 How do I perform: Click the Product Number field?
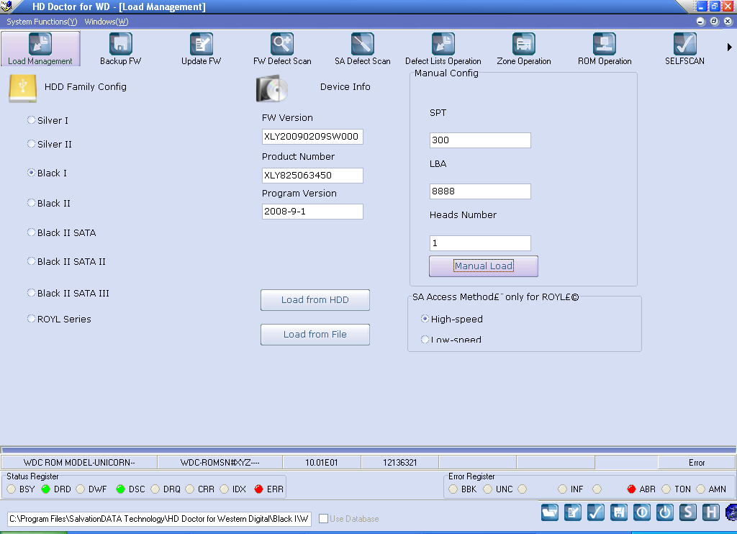pyautogui.click(x=312, y=176)
